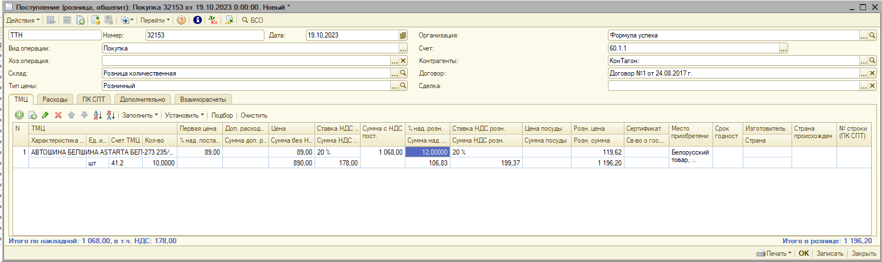This screenshot has height=262, width=882.
Task: Show Дт/Кт postings for the document
Action: click(x=213, y=20)
